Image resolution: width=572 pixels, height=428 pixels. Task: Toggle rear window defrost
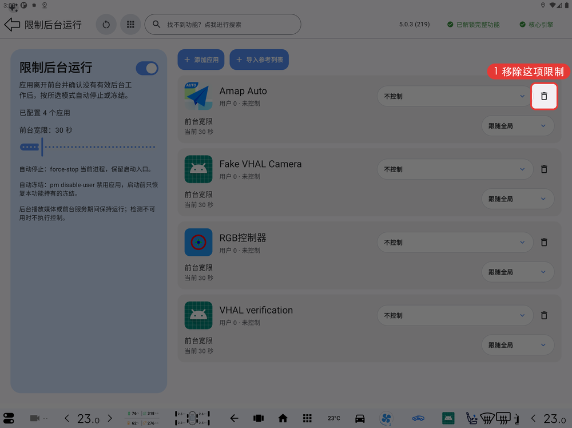pos(503,418)
